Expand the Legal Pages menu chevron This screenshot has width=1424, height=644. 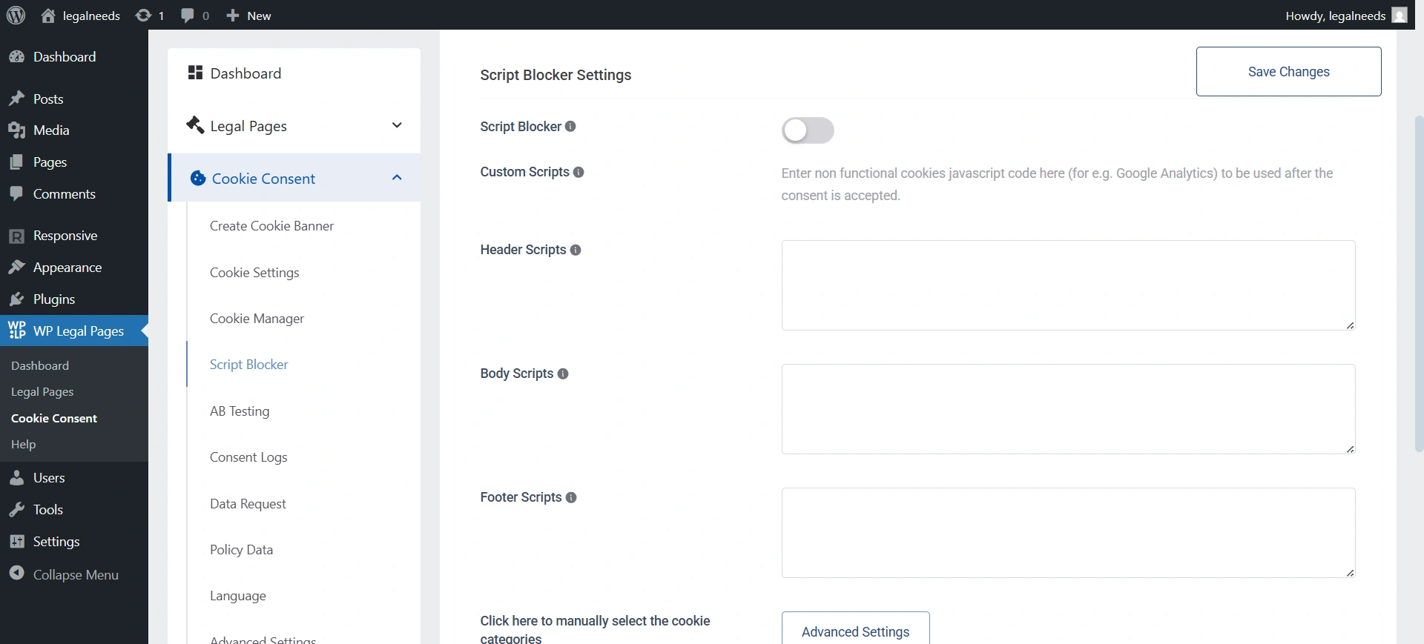coord(397,125)
